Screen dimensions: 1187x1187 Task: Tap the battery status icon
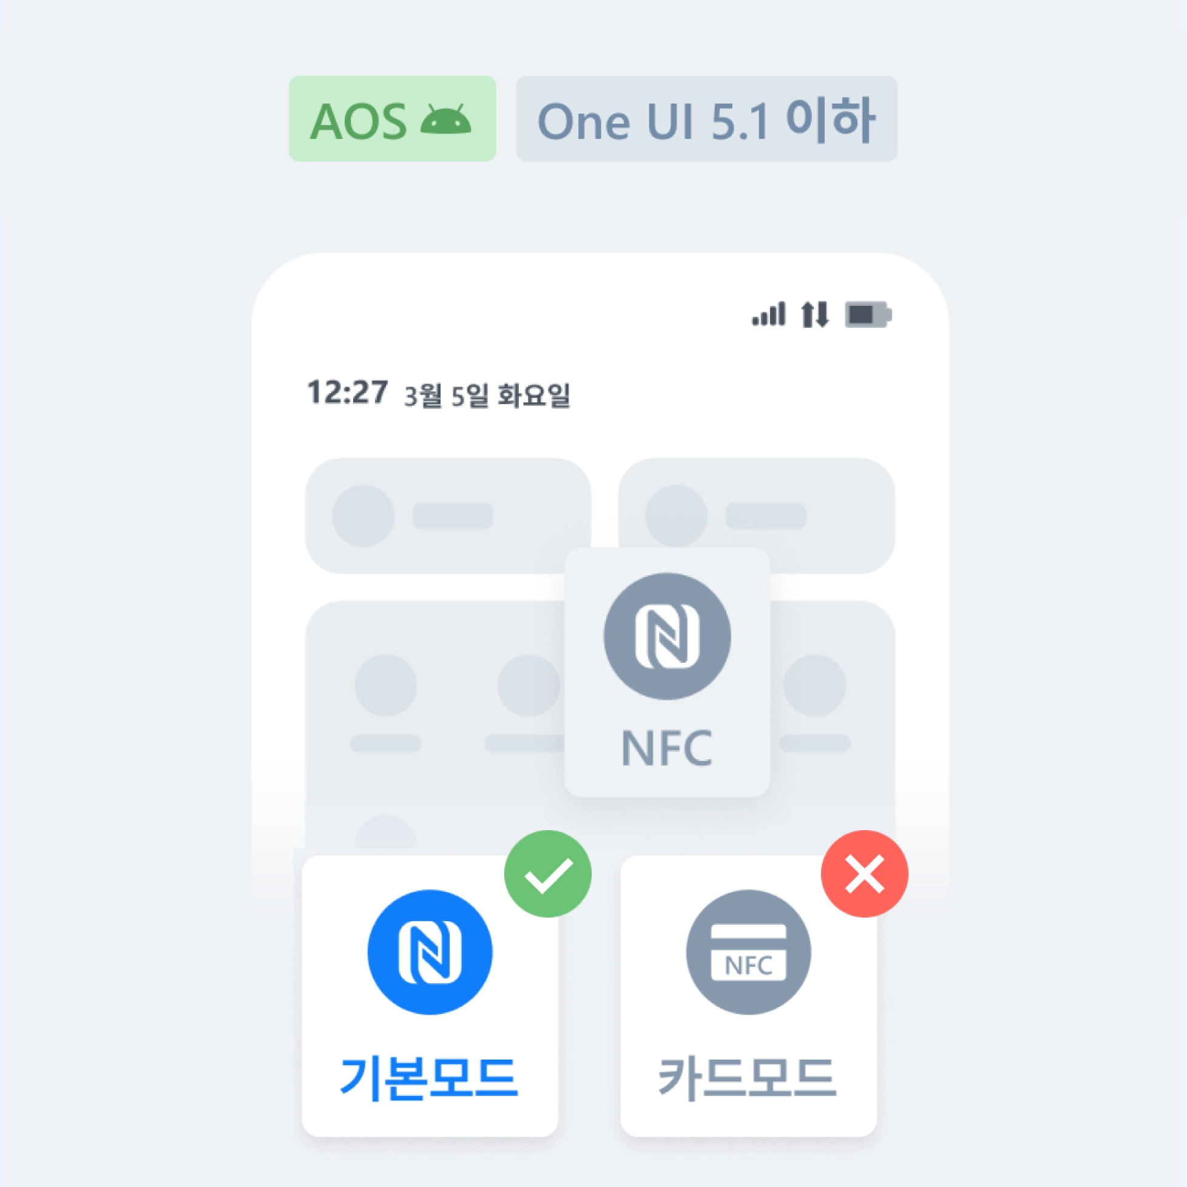[x=868, y=314]
